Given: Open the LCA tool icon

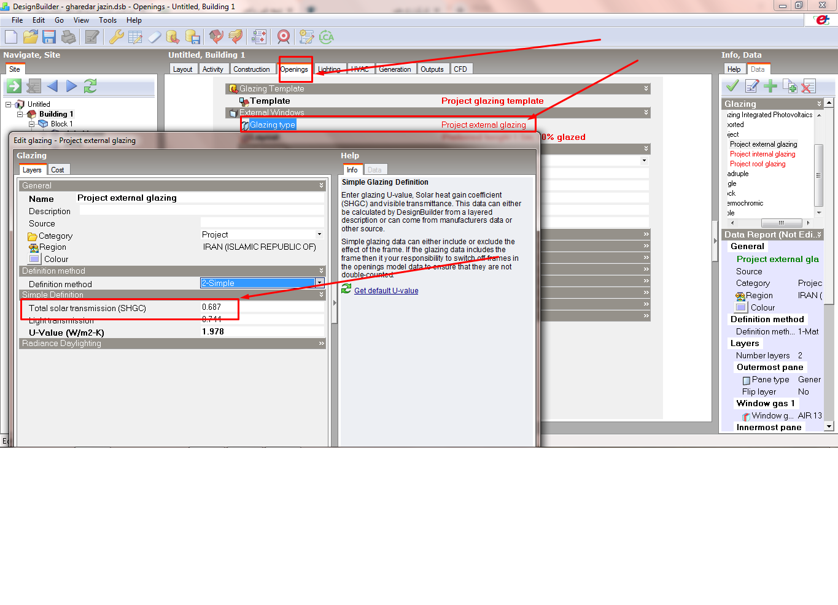Looking at the screenshot, I should click(x=326, y=37).
